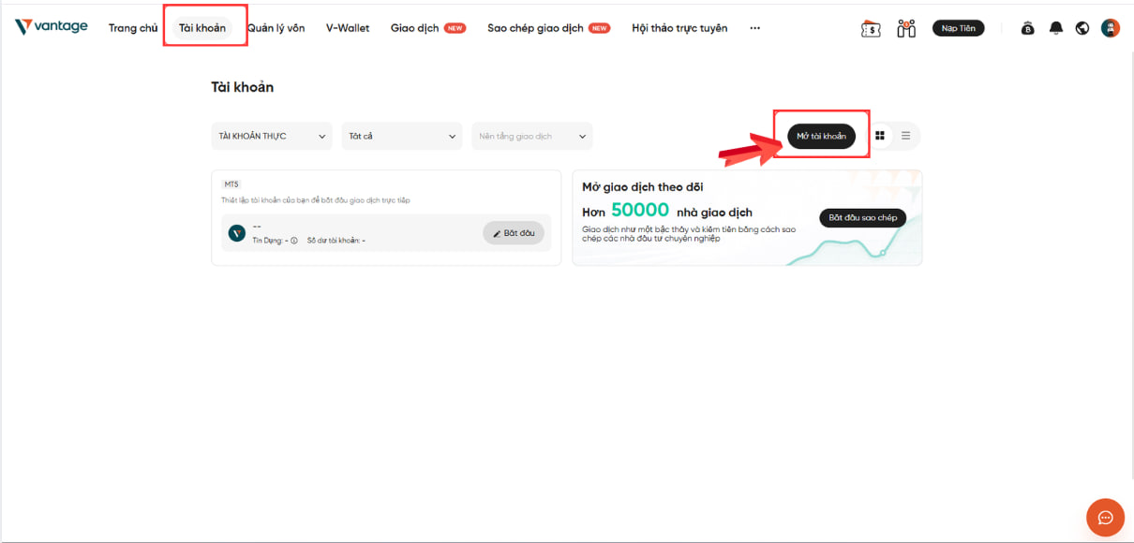Open the live chat support bubble

pos(1105,518)
